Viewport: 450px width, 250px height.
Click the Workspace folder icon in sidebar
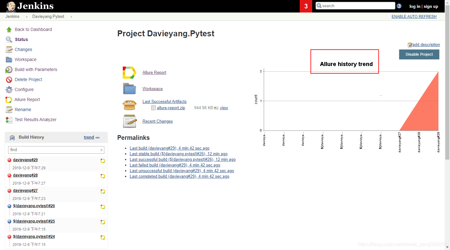tap(9, 59)
